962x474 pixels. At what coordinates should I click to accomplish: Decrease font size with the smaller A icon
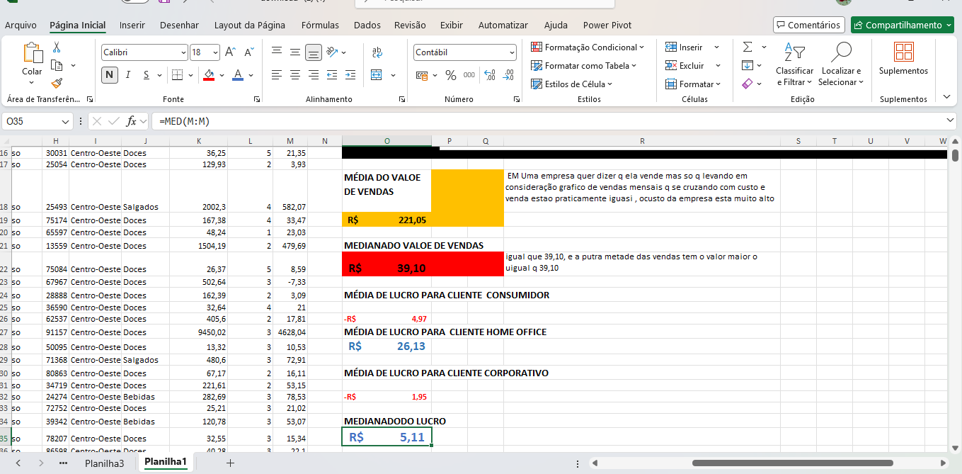[x=248, y=52]
